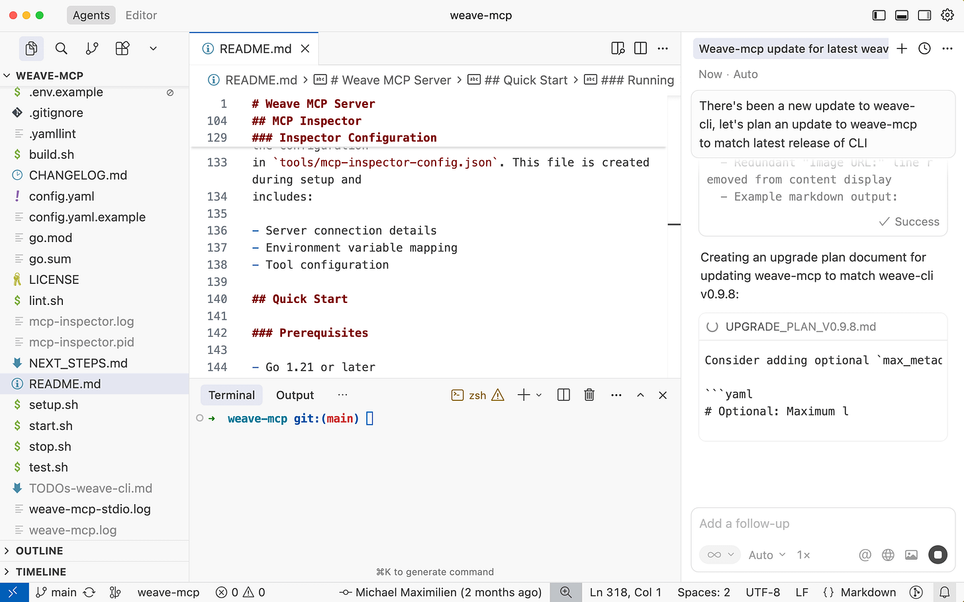Open remote window from status bar
Viewport: 964px width, 602px height.
pyautogui.click(x=14, y=593)
